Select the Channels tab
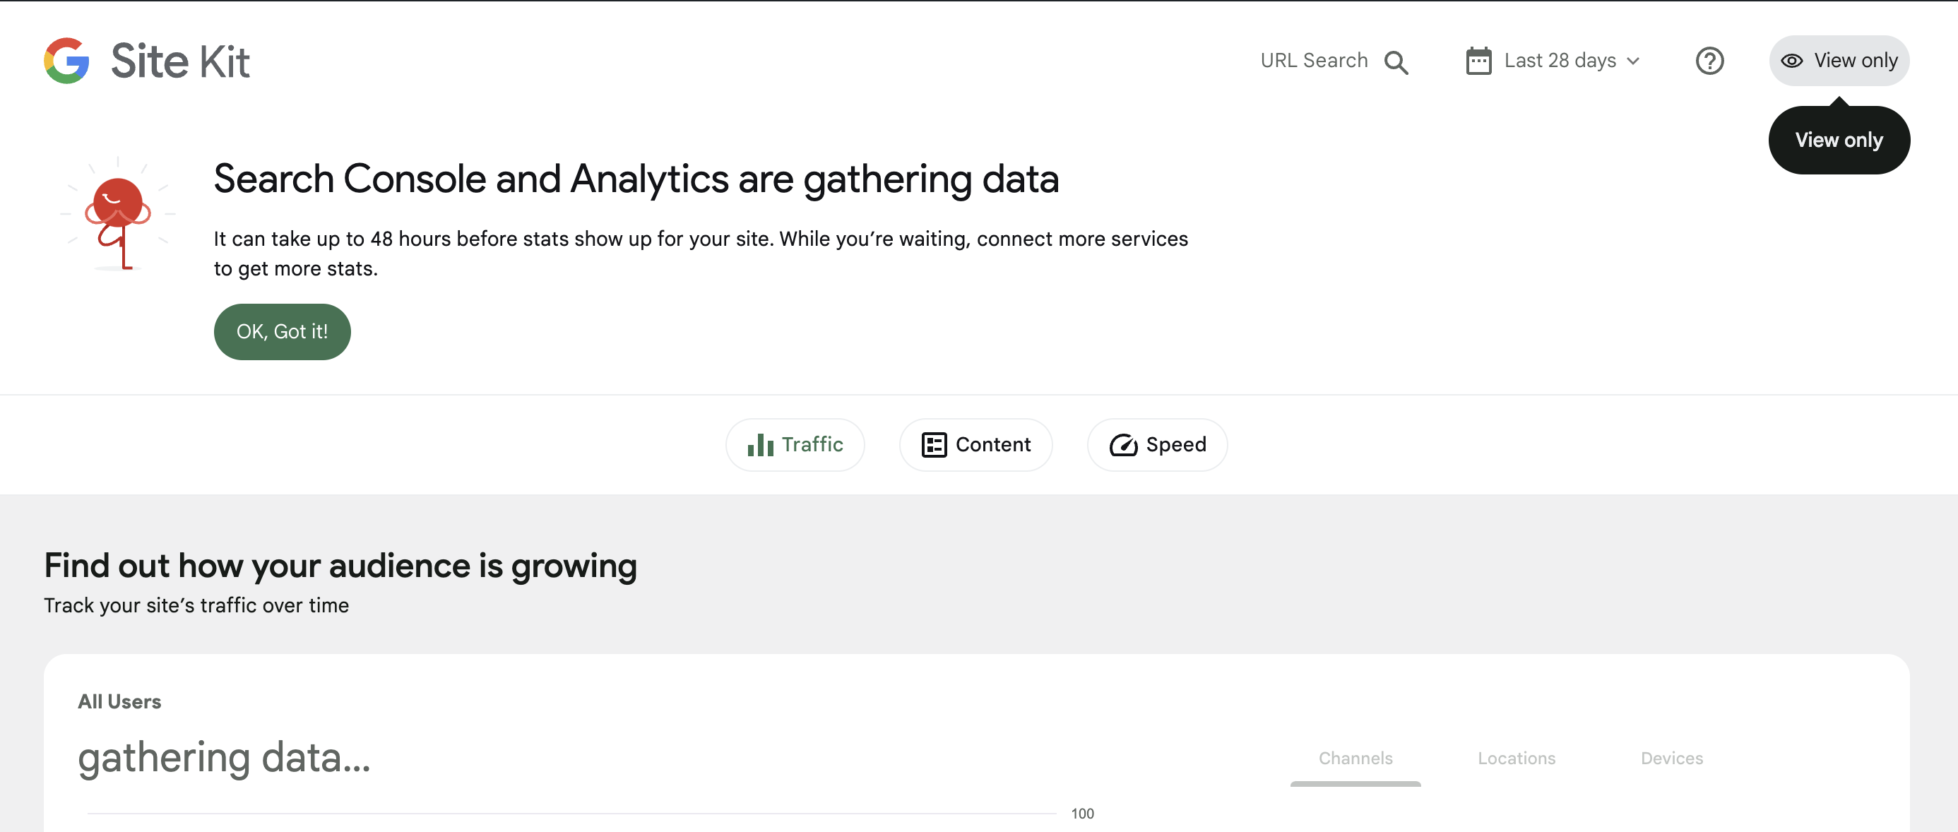 [1356, 758]
